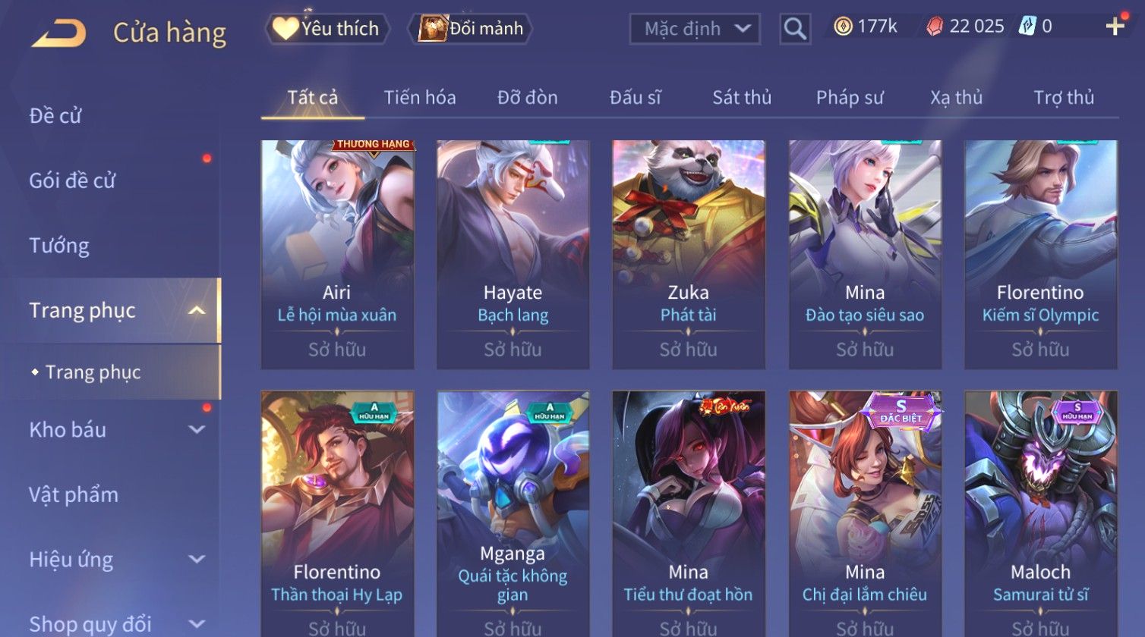Open the Đổi mảnh chest icon
The image size is (1145, 637).
433,28
